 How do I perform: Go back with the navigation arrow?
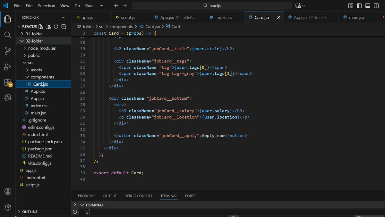pos(116,6)
